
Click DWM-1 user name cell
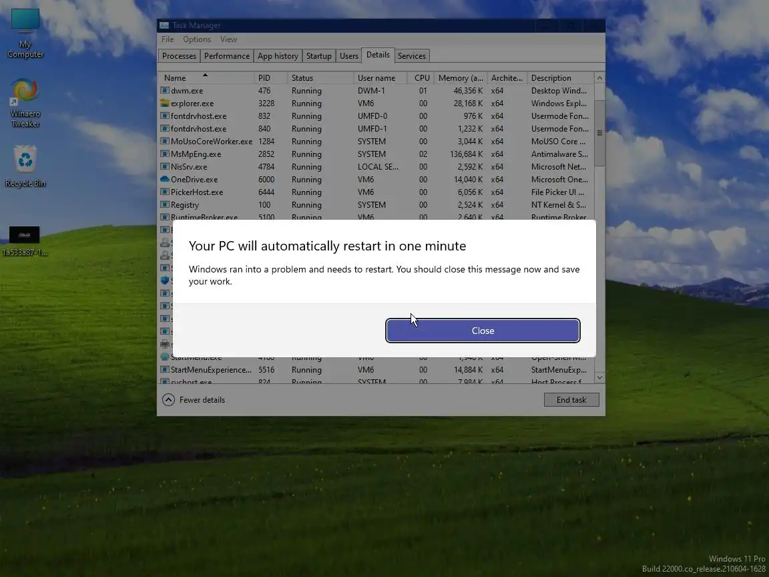[x=371, y=91]
